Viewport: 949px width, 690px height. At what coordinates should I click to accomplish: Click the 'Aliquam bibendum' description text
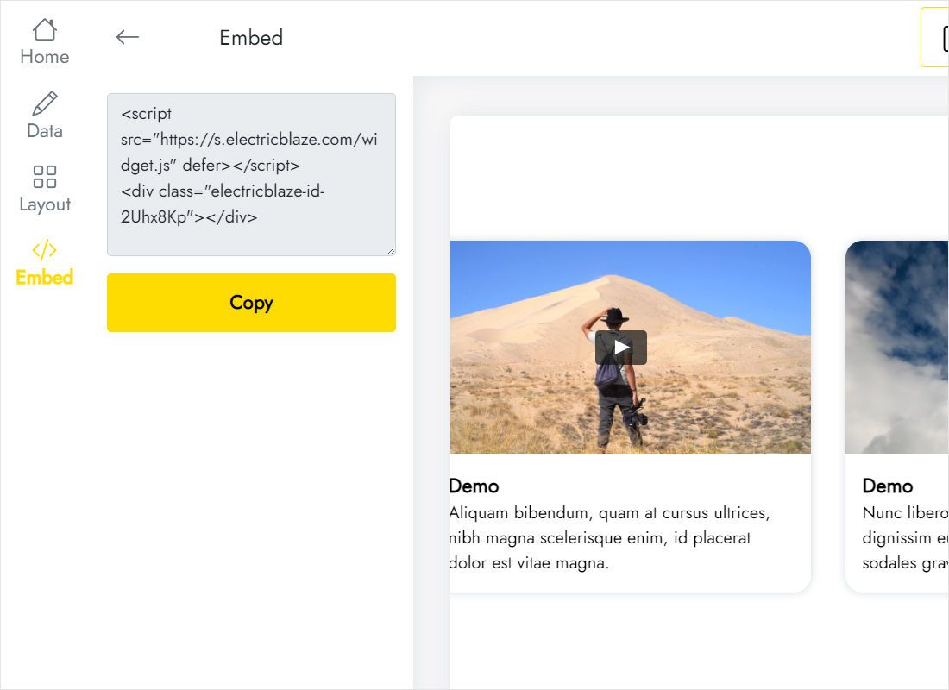609,538
